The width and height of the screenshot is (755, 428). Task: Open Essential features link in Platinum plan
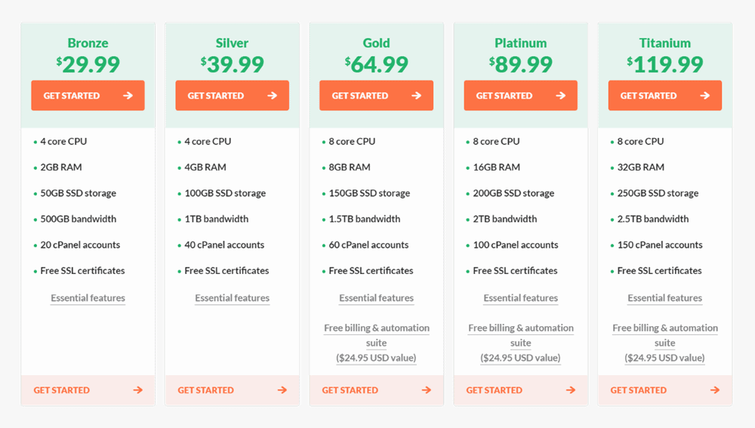pos(520,298)
